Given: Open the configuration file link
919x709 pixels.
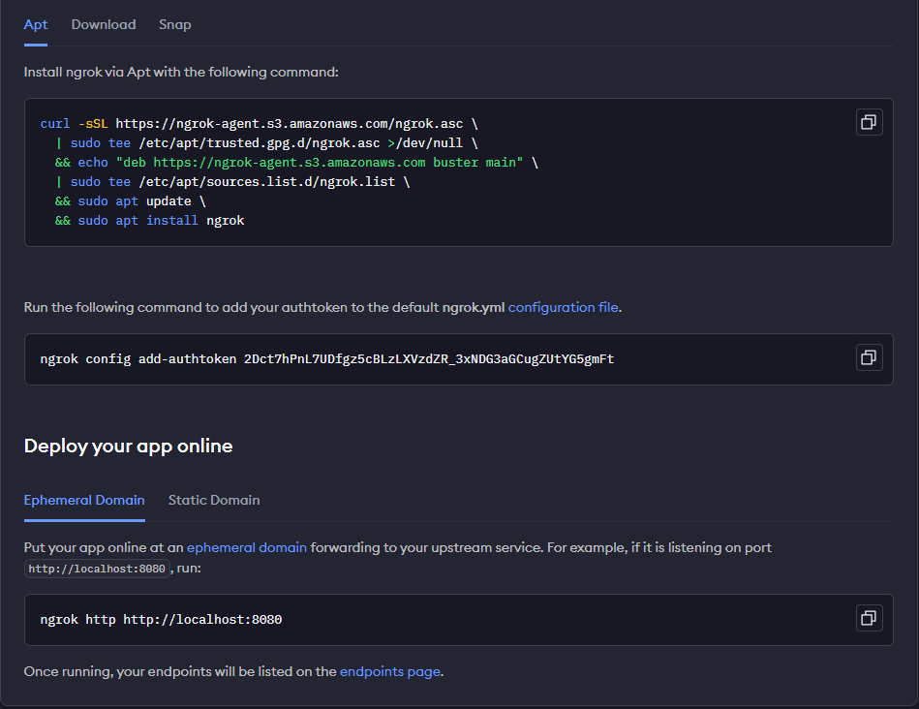Looking at the screenshot, I should pyautogui.click(x=563, y=307).
